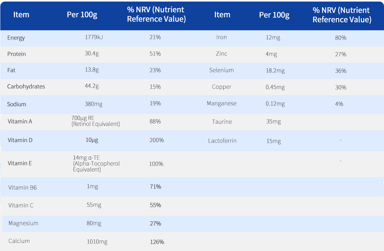Click the Protein 30.4g value
The height and width of the screenshot is (251, 384).
(92, 54)
